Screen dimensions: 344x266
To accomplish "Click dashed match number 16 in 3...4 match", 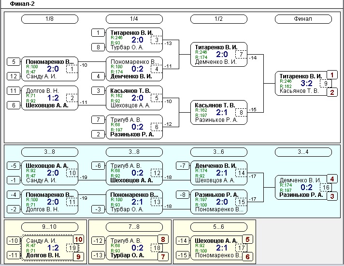I will tap(326, 187).
